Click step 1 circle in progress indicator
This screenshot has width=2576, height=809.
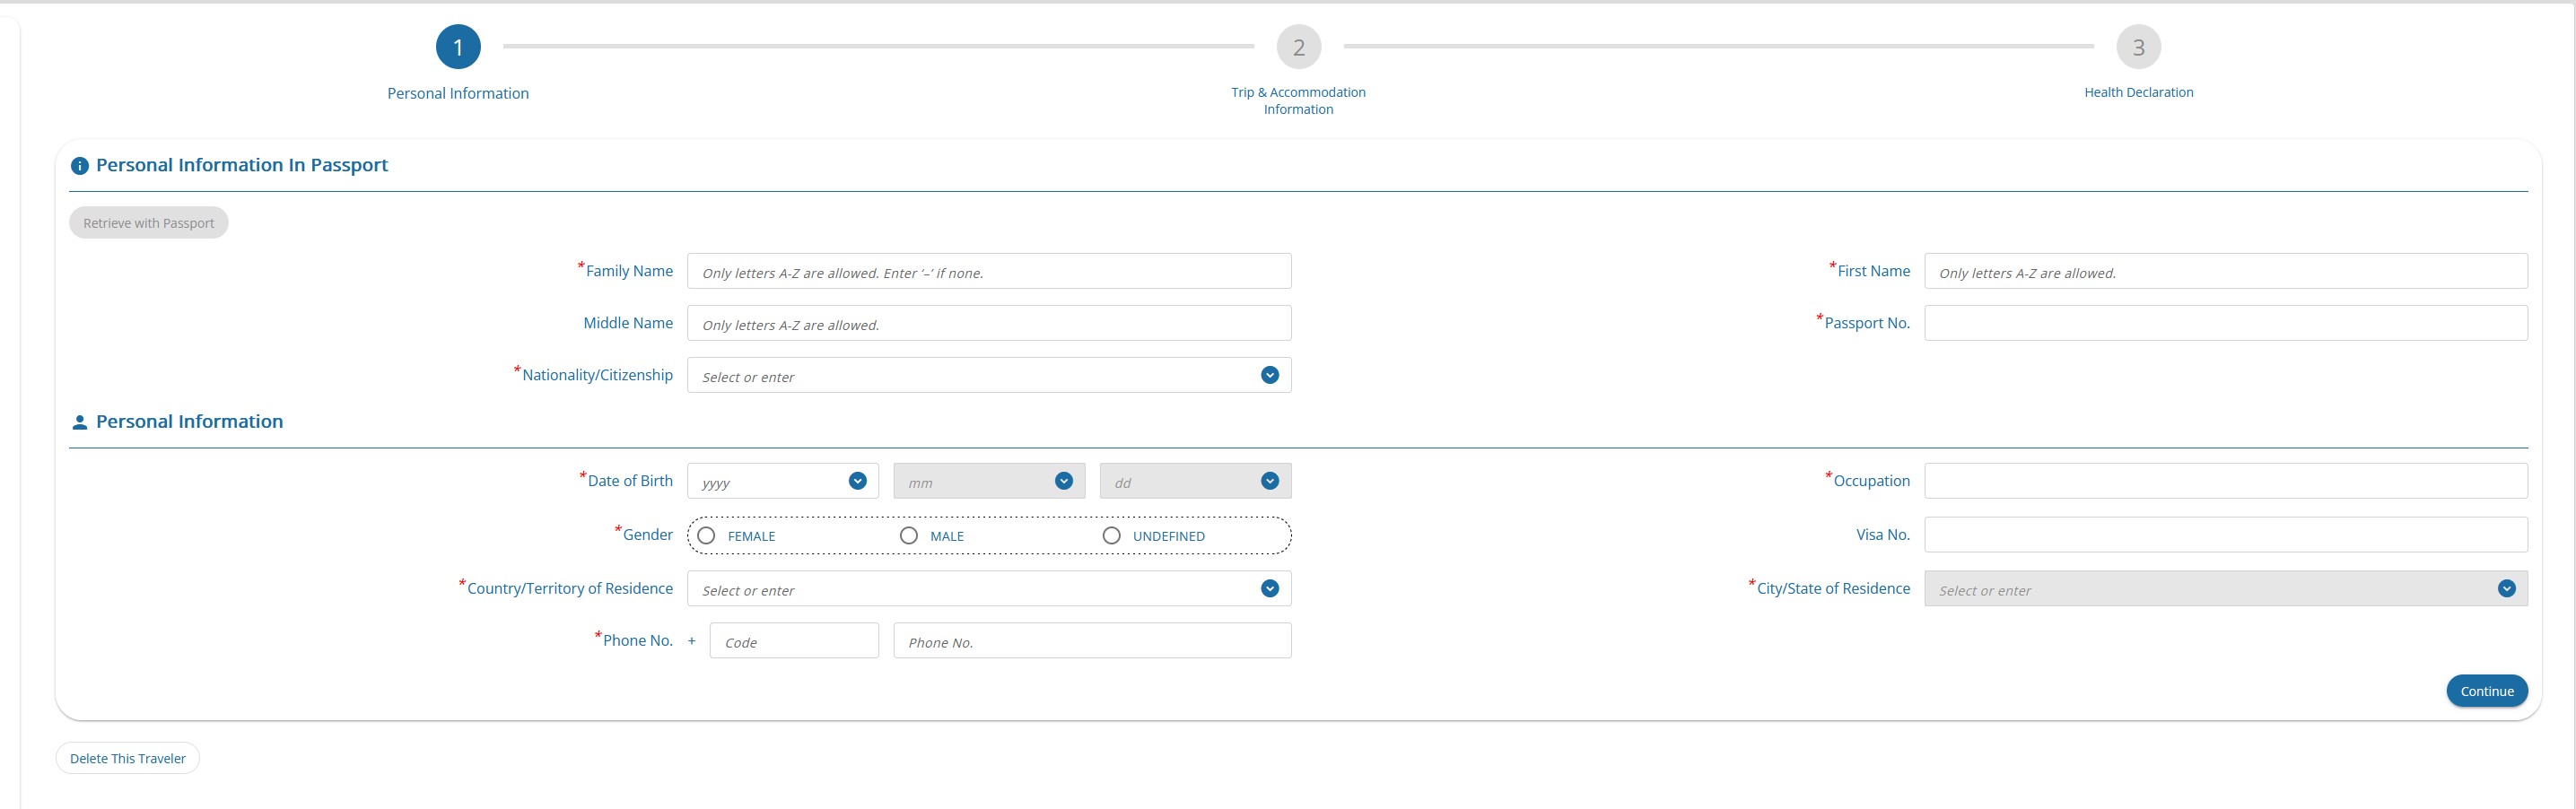(458, 47)
